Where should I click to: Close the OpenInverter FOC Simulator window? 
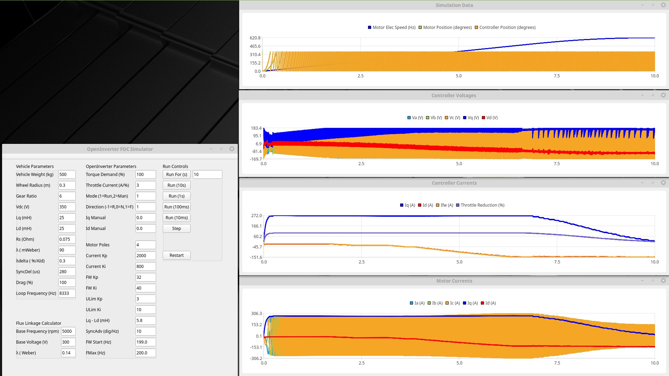[x=231, y=149]
